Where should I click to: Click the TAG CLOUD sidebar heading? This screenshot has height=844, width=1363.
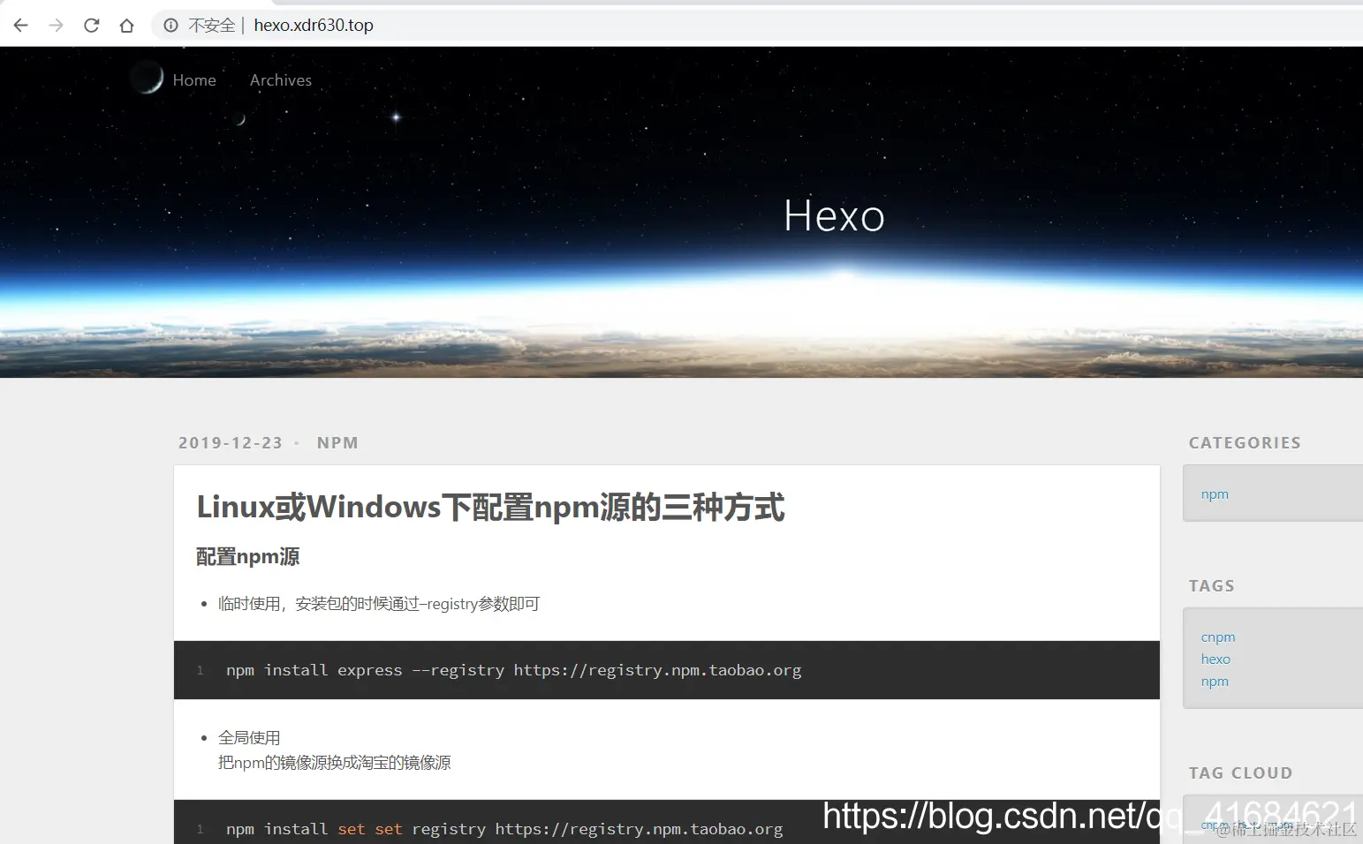tap(1240, 773)
